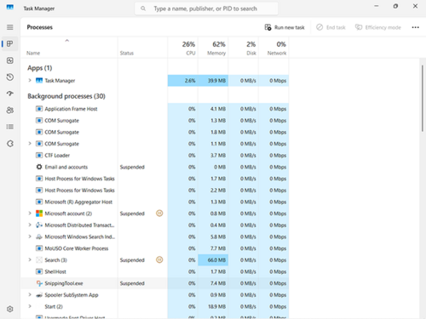The height and width of the screenshot is (319, 426).
Task: Expand the Microsoft account (2) group
Action: click(30, 214)
